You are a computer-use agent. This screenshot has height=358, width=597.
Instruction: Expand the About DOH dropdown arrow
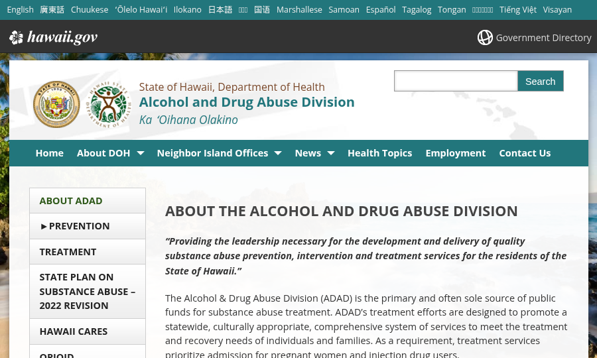click(x=141, y=153)
